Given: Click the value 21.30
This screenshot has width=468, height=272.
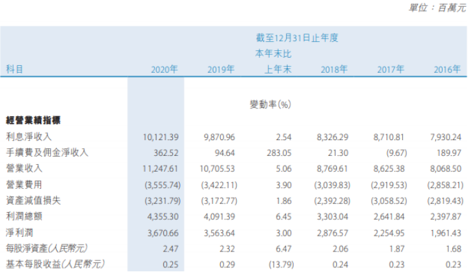Looking at the screenshot, I should (338, 153).
